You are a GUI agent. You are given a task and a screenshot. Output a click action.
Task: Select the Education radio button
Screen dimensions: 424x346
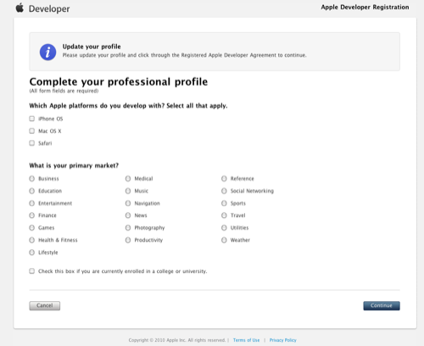tap(32, 191)
